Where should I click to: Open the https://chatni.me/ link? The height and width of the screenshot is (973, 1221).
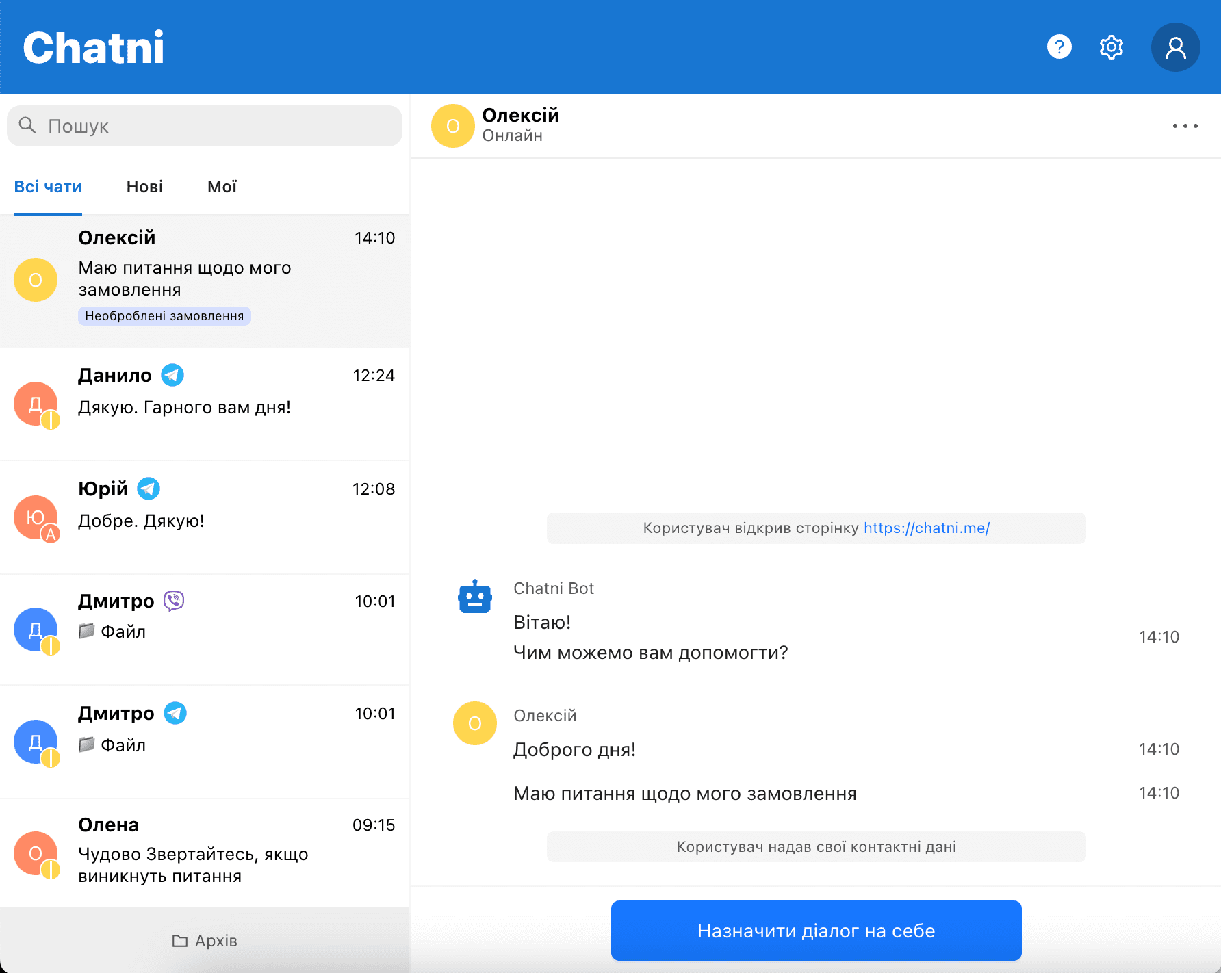click(x=927, y=528)
